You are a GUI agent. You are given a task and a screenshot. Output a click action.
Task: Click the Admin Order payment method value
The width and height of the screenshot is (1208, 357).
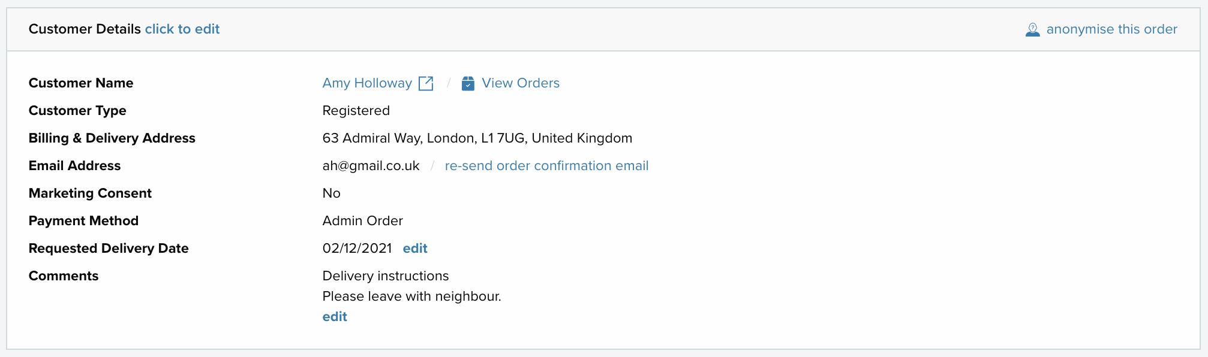[363, 221]
